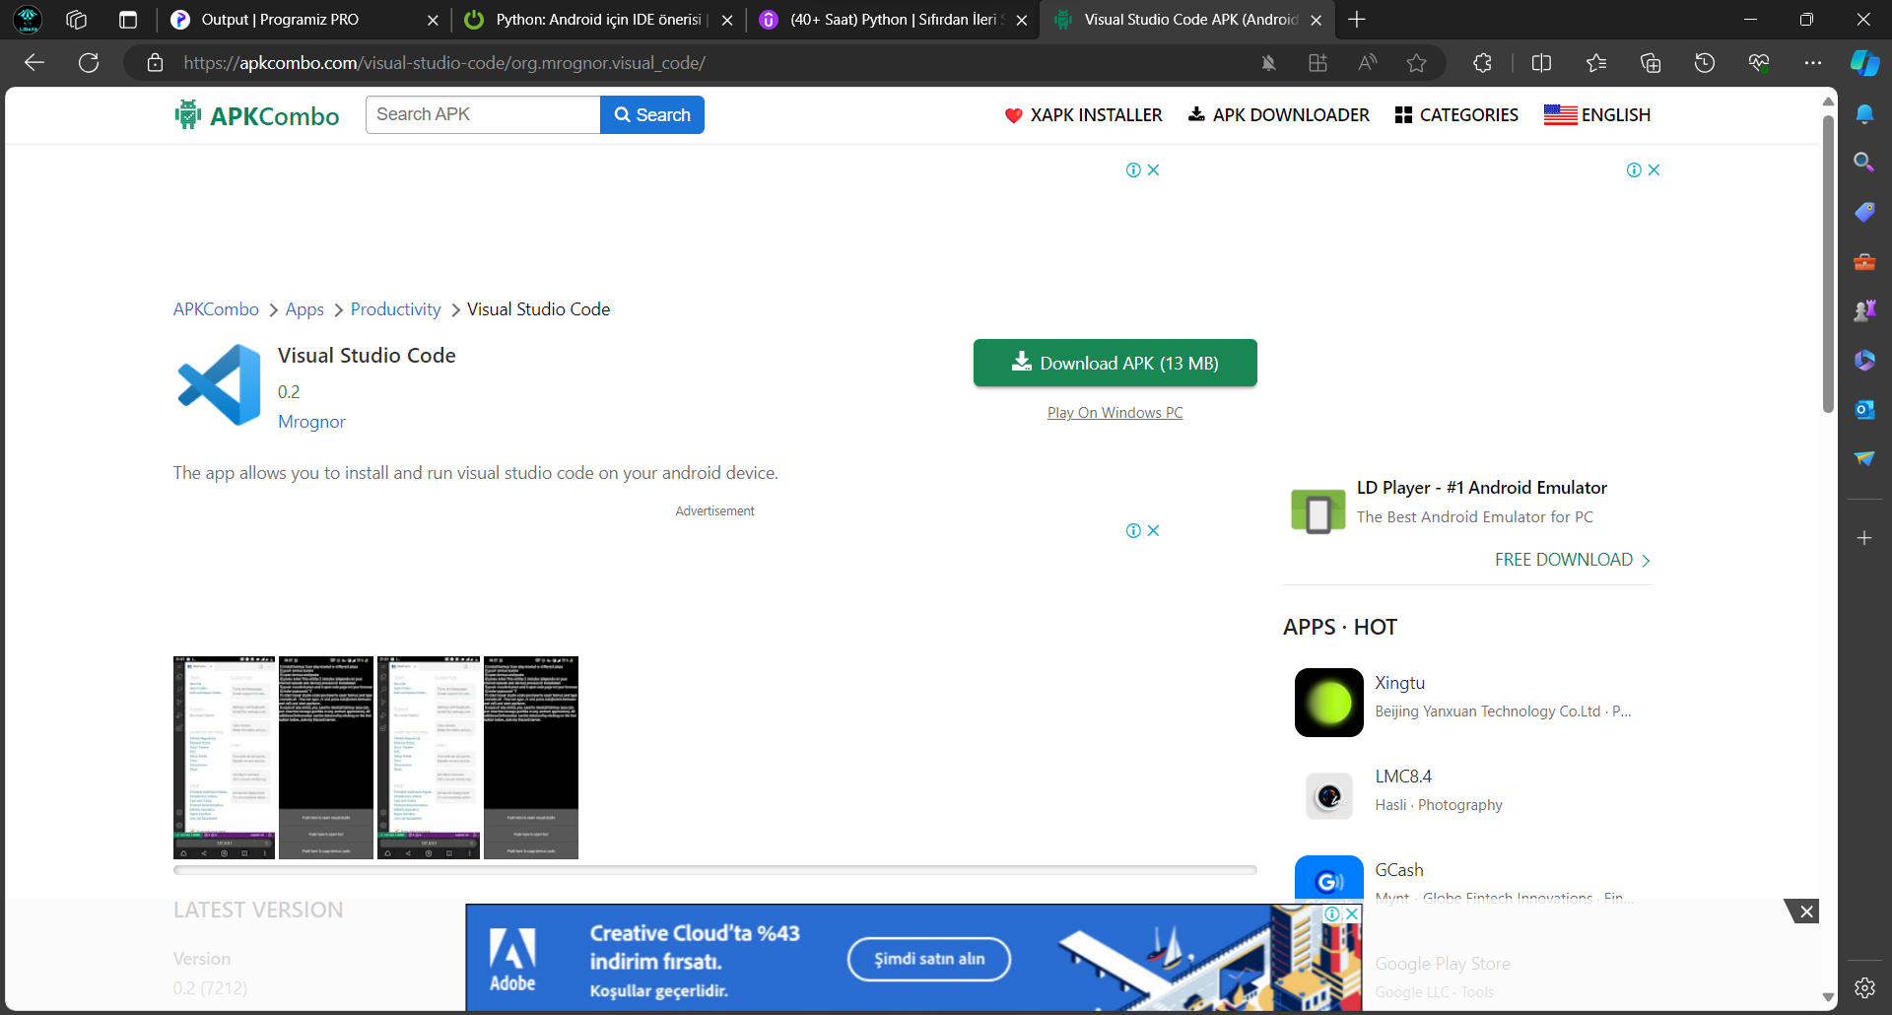Open the Workspaces icon in title bar
Screen dimensions: 1892x1015
(77, 20)
